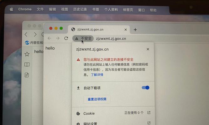The width and height of the screenshot is (209, 125).
Task: Close the site information popup
Action: pyautogui.click(x=148, y=49)
